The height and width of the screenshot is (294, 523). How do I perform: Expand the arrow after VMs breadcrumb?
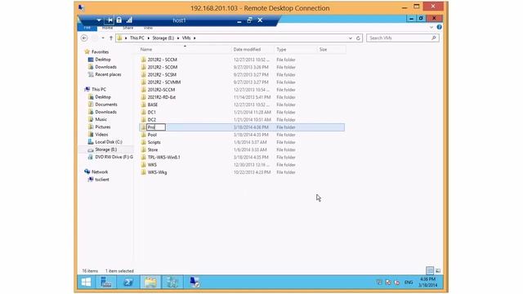tap(194, 38)
